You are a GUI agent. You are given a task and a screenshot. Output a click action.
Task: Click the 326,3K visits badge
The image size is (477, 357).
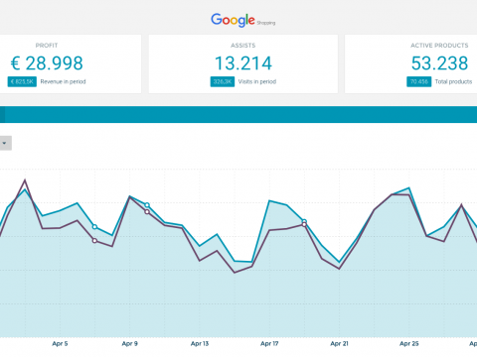[223, 81]
